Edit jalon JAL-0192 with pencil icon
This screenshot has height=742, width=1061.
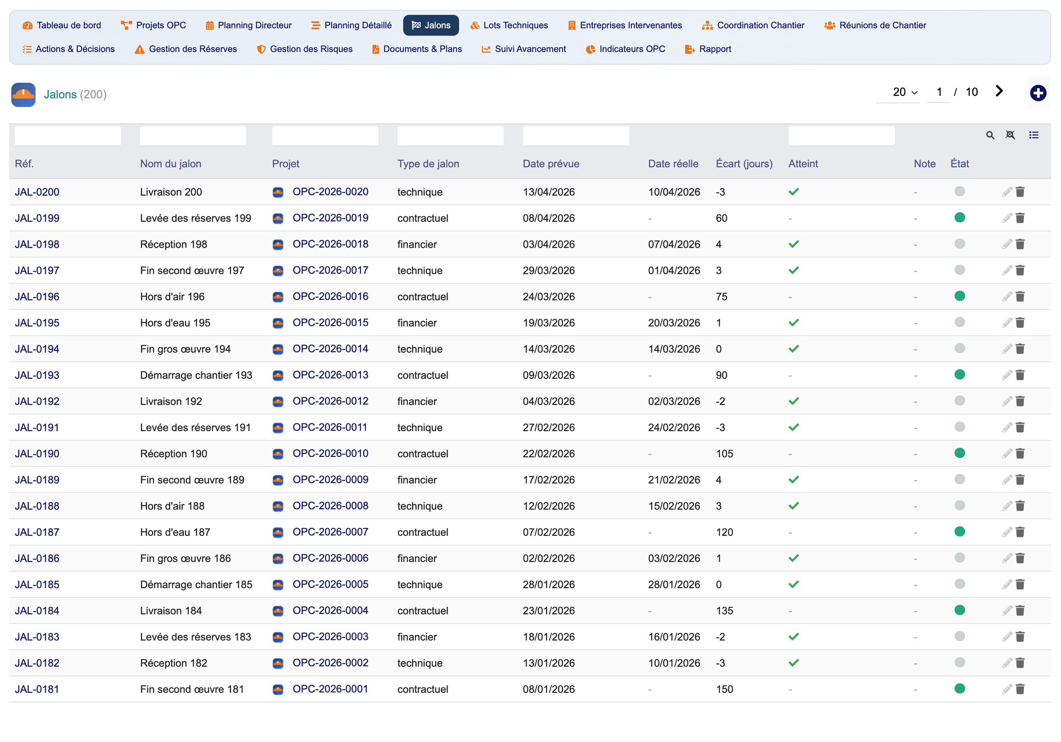pos(1006,401)
